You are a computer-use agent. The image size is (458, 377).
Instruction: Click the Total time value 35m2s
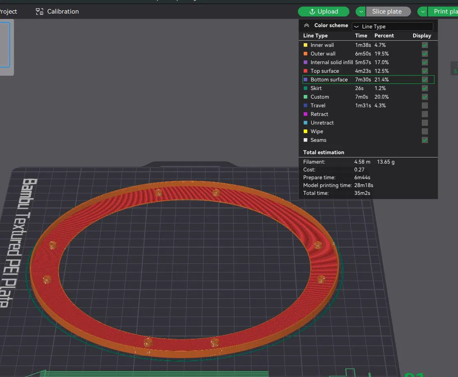362,193
